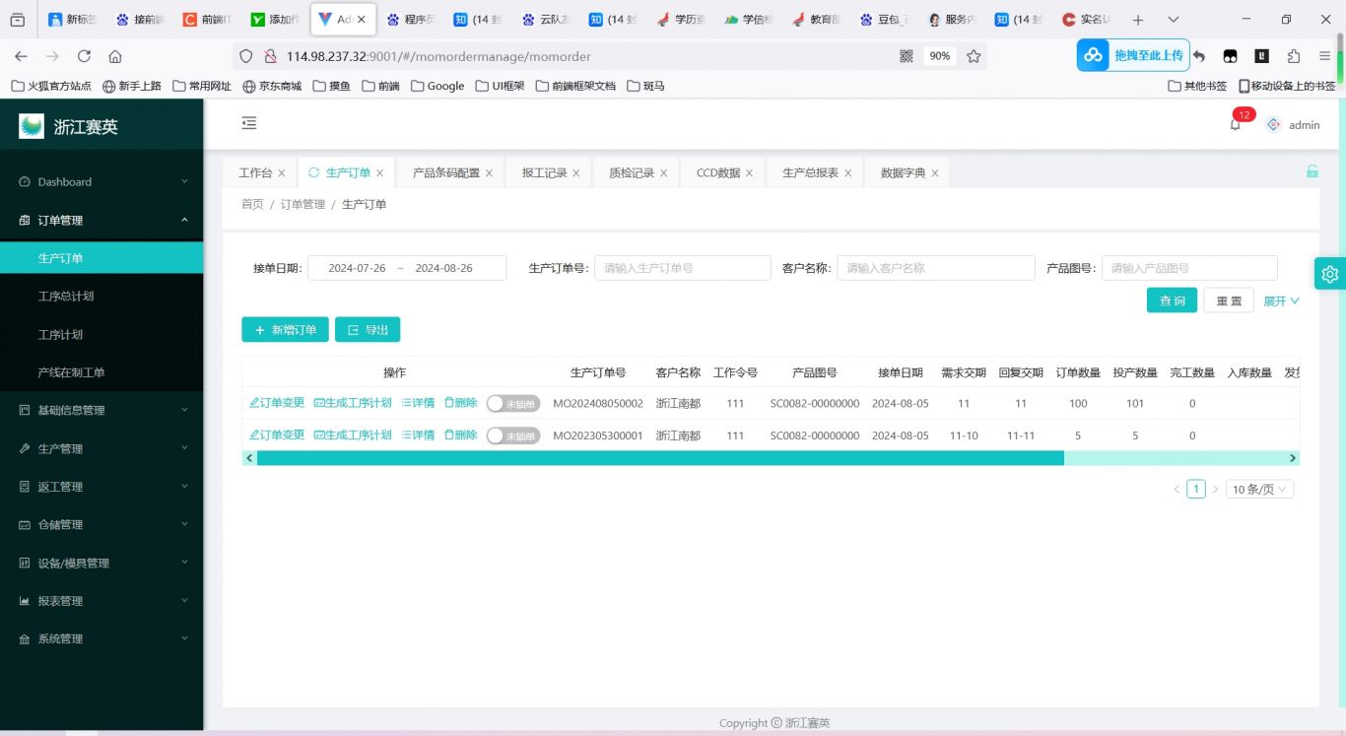Image resolution: width=1346 pixels, height=736 pixels.
Task: Select 产线在制工单 in the sidebar
Action: (x=101, y=372)
